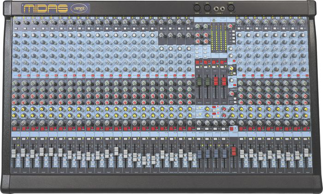Toggle the large red button above the master fader
The height and width of the screenshot is (194, 323).
pyautogui.click(x=232, y=129)
